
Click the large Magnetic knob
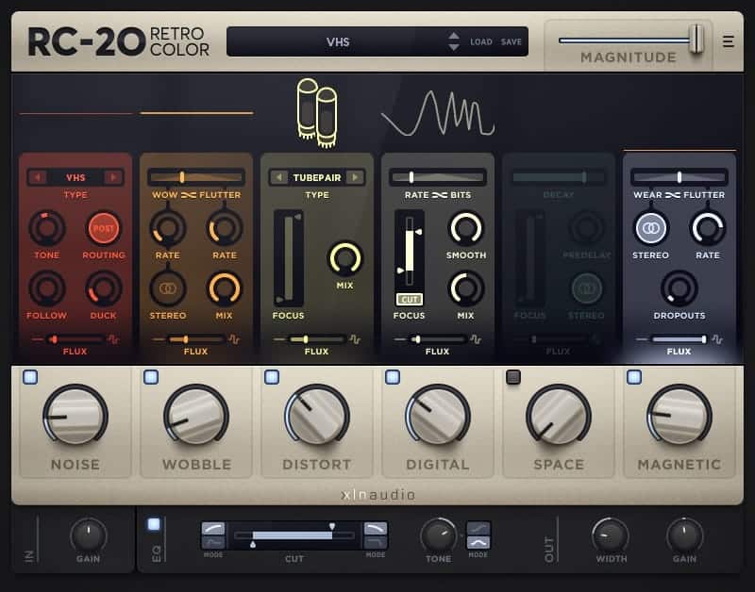(679, 416)
